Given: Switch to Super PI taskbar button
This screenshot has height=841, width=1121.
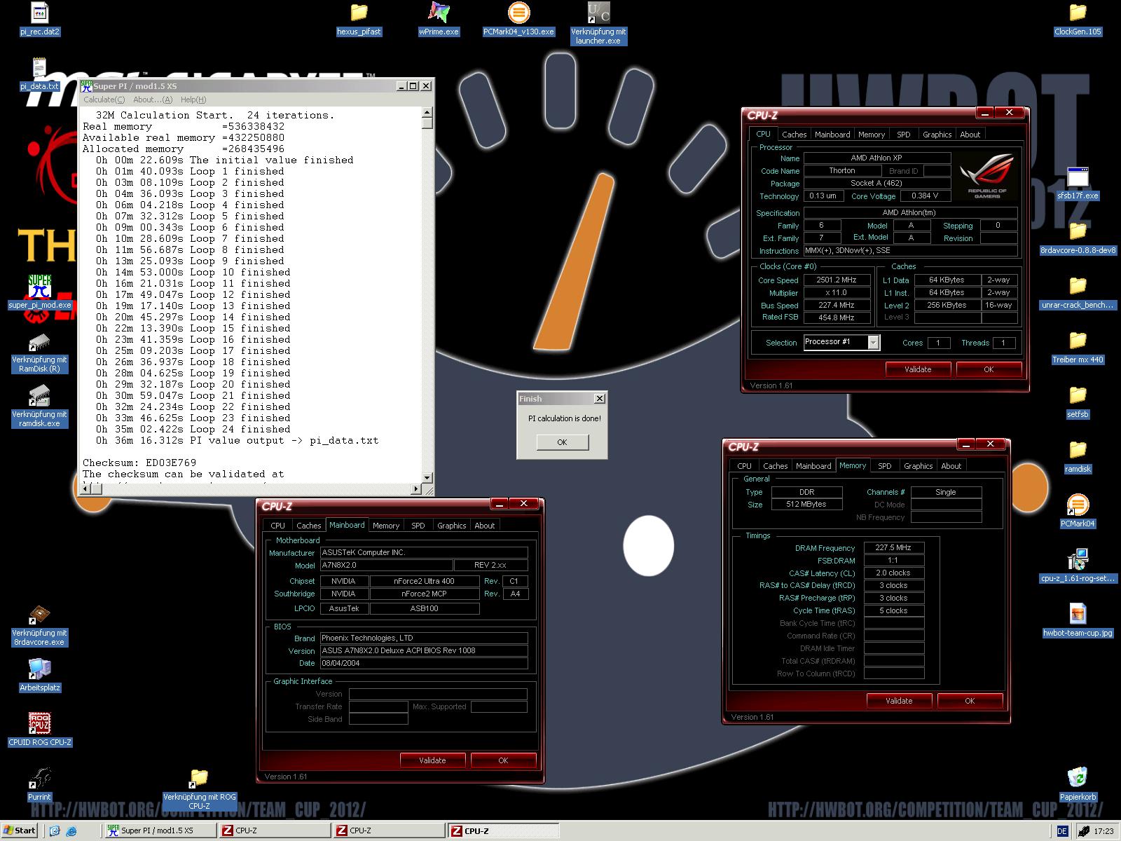Looking at the screenshot, I should pyautogui.click(x=160, y=830).
